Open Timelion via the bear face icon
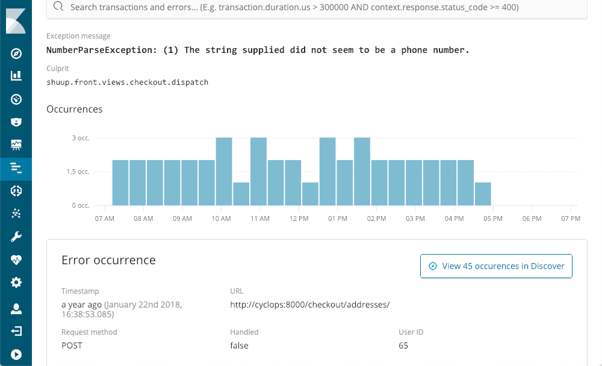The width and height of the screenshot is (602, 366). coord(16,122)
